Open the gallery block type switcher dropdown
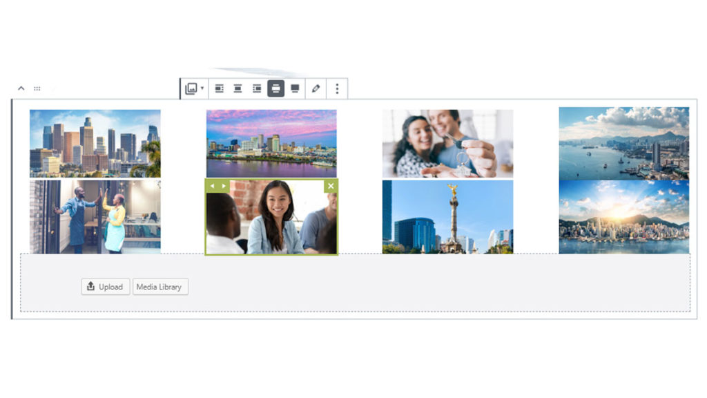The width and height of the screenshot is (707, 398). [194, 88]
